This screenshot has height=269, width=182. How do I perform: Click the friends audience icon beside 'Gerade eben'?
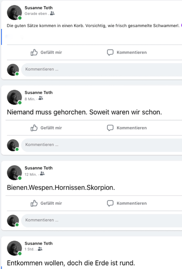click(52, 13)
